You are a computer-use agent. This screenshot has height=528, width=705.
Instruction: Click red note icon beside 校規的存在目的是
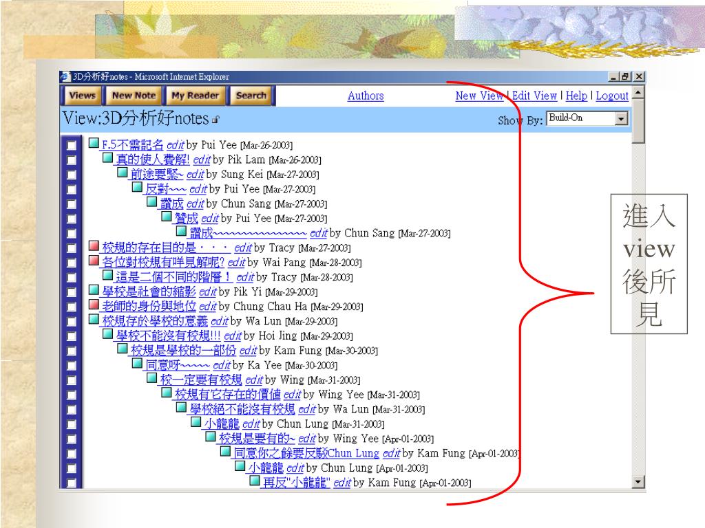tap(94, 246)
